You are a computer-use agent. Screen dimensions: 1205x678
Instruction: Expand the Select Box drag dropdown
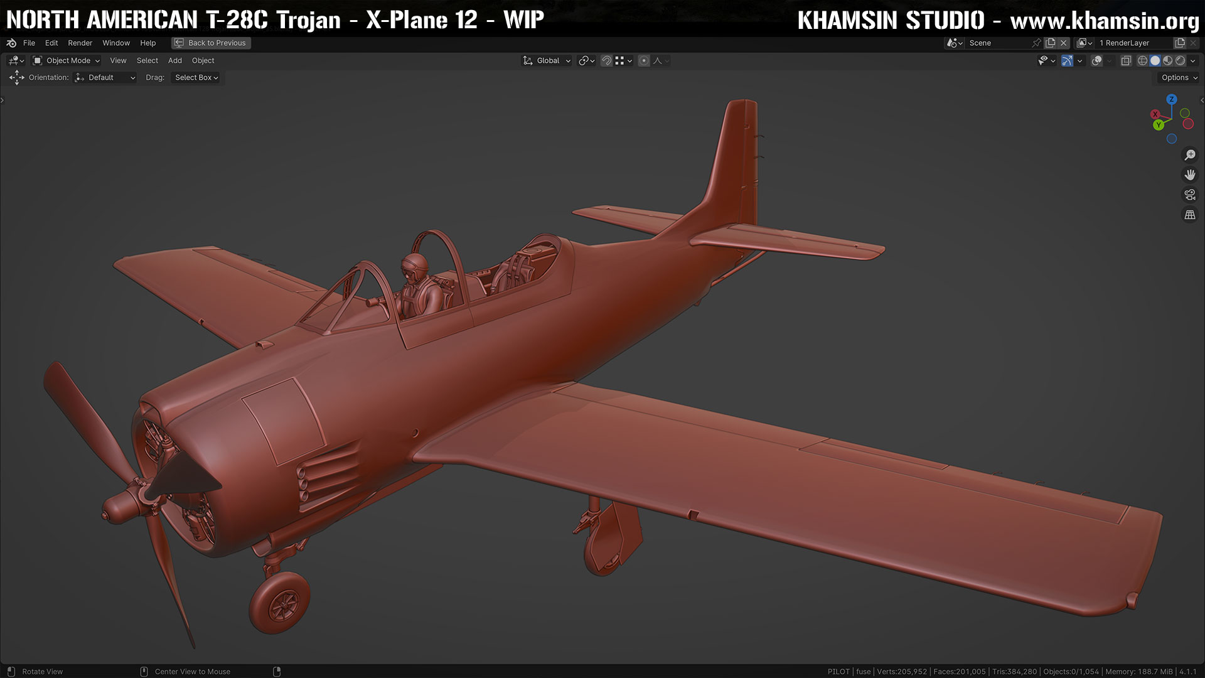(196, 77)
